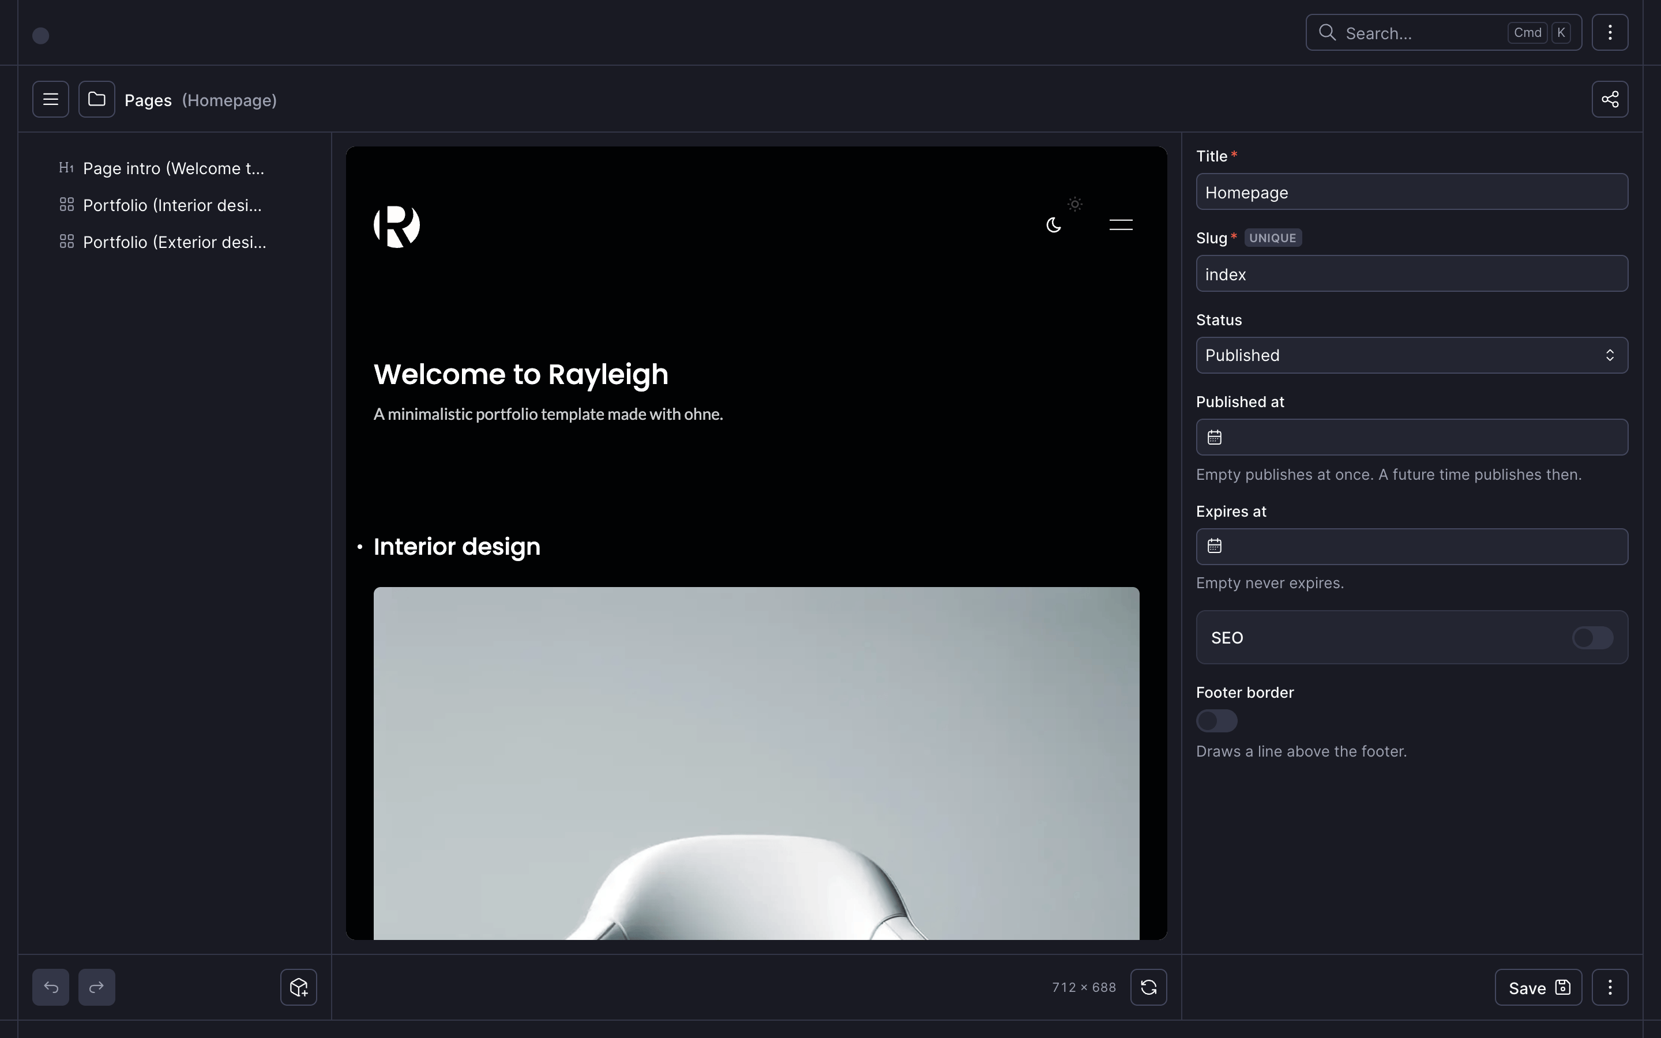Click the Published at date field
The image size is (1661, 1038).
pyautogui.click(x=1412, y=437)
